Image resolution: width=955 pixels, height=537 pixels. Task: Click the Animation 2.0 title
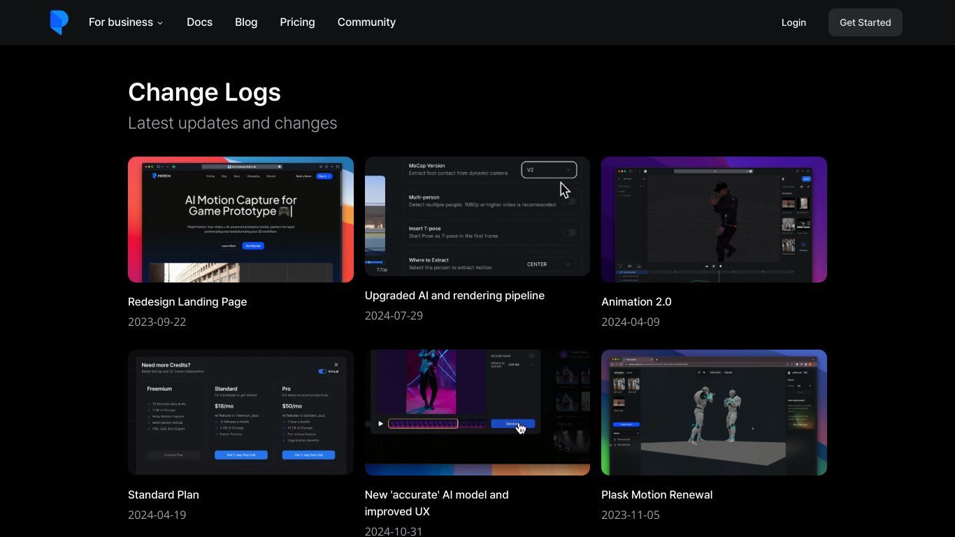(x=636, y=302)
